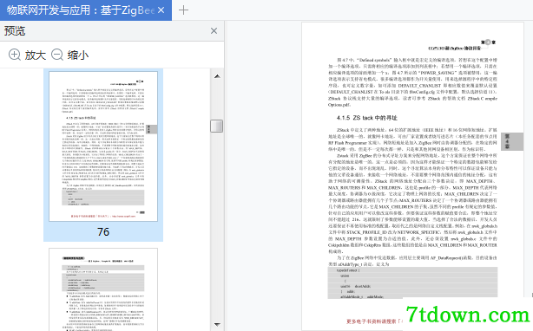This screenshot has height=331, width=533.
Task: Click the 放大 text label
Action: click(x=36, y=55)
